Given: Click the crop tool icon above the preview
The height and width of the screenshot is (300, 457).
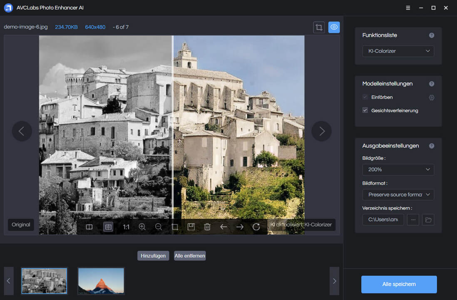Looking at the screenshot, I should click(x=319, y=27).
